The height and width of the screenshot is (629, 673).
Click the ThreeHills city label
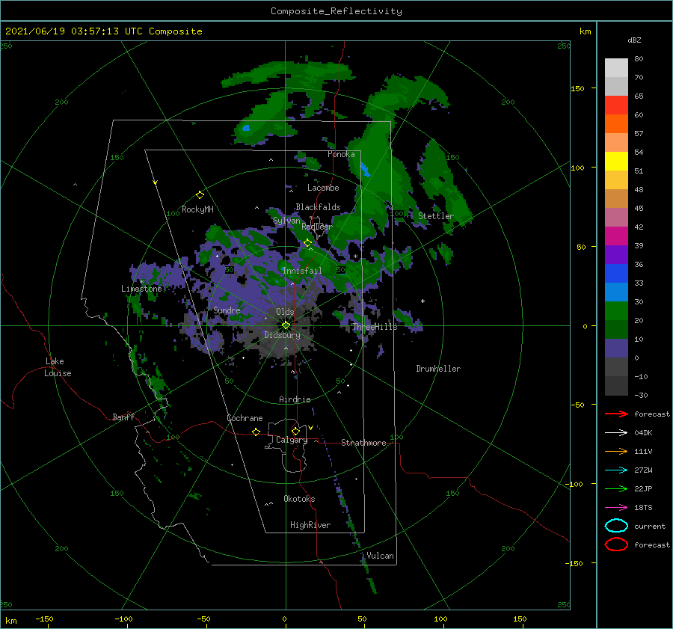pos(375,327)
